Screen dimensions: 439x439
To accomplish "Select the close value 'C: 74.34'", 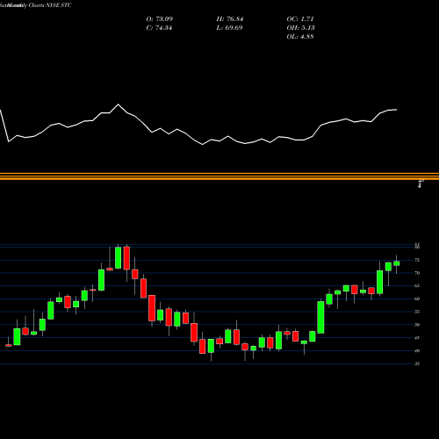I will (x=159, y=28).
